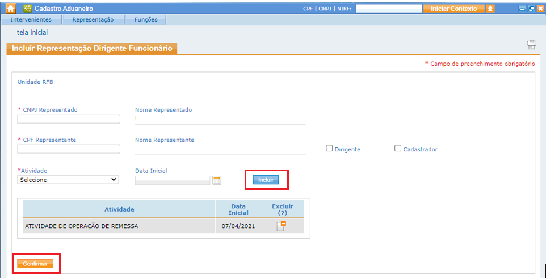Click the green Cadastro Aduaneiro logo icon
This screenshot has width=546, height=279.
click(28, 9)
